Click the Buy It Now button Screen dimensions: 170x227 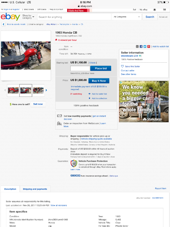pyautogui.click(x=99, y=81)
